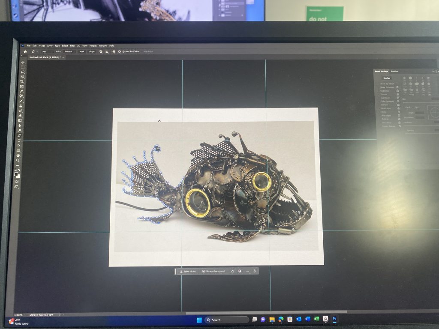Open contextual task bar more options
Screen dimensions: 439x329
click(247, 271)
